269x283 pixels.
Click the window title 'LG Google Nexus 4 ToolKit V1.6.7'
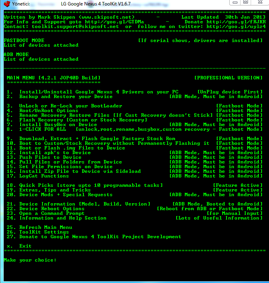[96, 4]
